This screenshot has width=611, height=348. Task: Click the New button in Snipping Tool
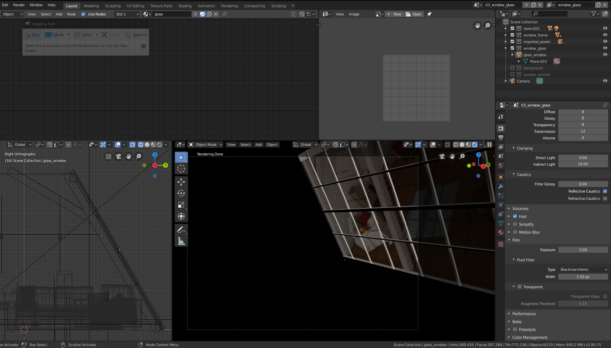point(33,35)
